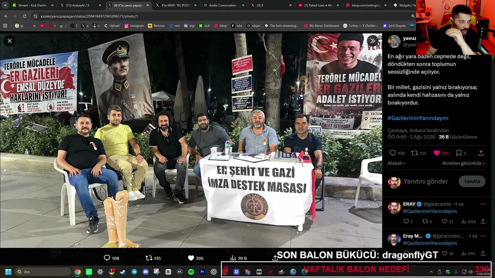This screenshot has height=278, width=495.
Task: Open the #Gazilerimin Yanındayım hashtag in main post
Action: tap(418, 118)
